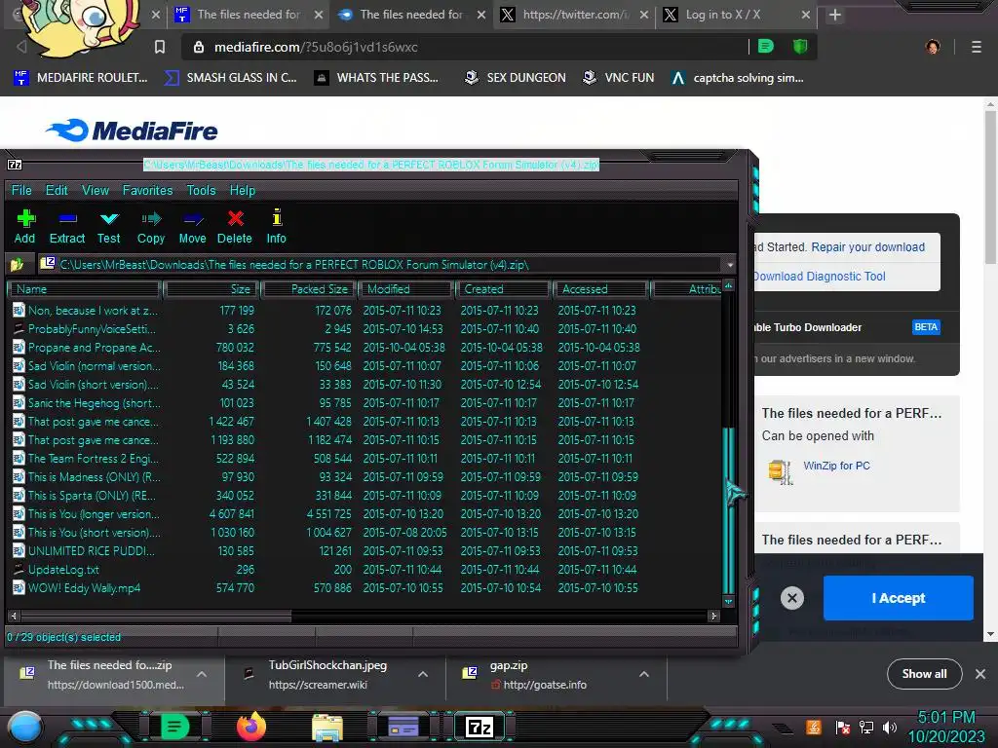Click the network icon in system tray
998x748 pixels.
click(865, 727)
